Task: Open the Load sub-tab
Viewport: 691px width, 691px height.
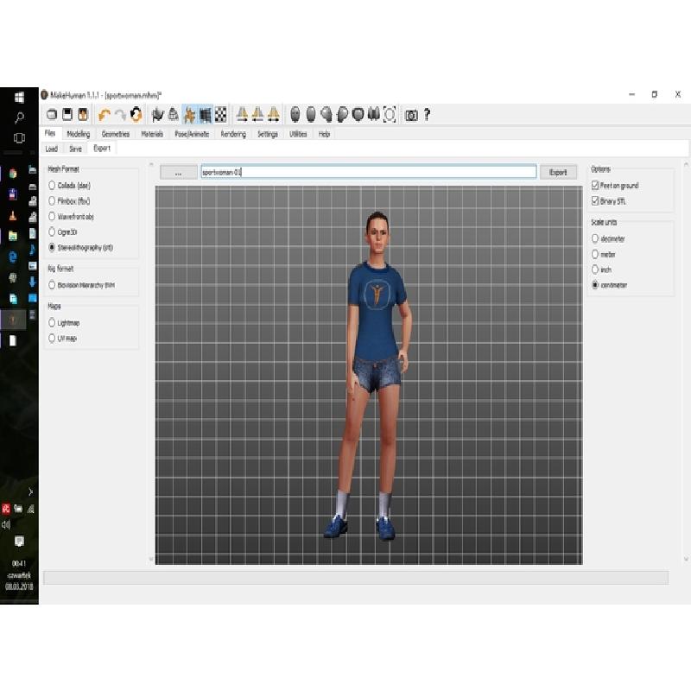Action: pyautogui.click(x=52, y=149)
